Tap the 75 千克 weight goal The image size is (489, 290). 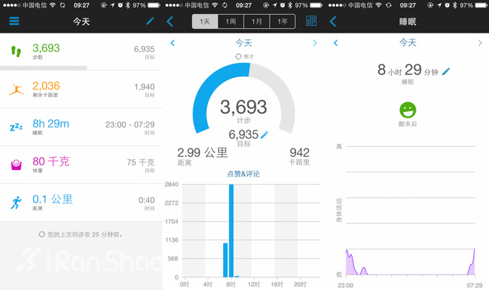pos(141,162)
